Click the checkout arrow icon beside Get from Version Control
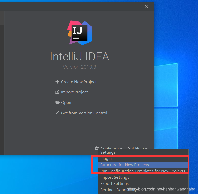The image size is (198, 194). point(57,113)
